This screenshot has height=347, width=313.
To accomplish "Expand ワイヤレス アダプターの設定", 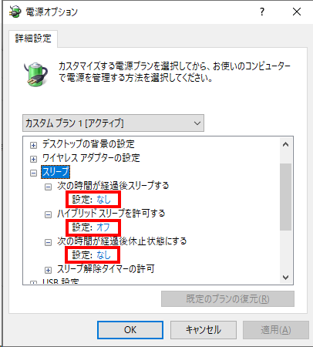I will tap(33, 159).
